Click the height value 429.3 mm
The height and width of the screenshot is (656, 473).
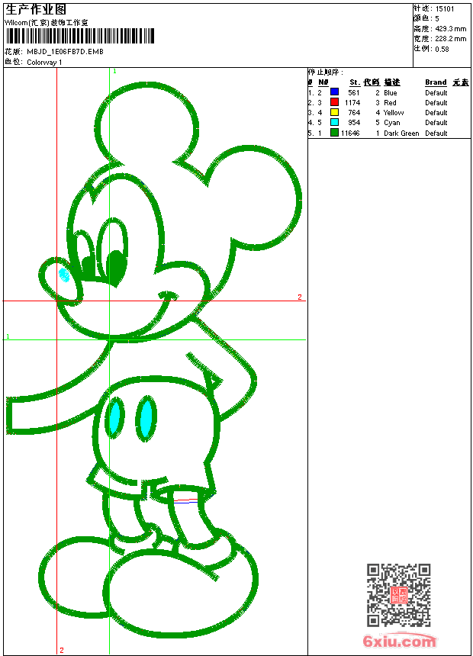point(450,29)
